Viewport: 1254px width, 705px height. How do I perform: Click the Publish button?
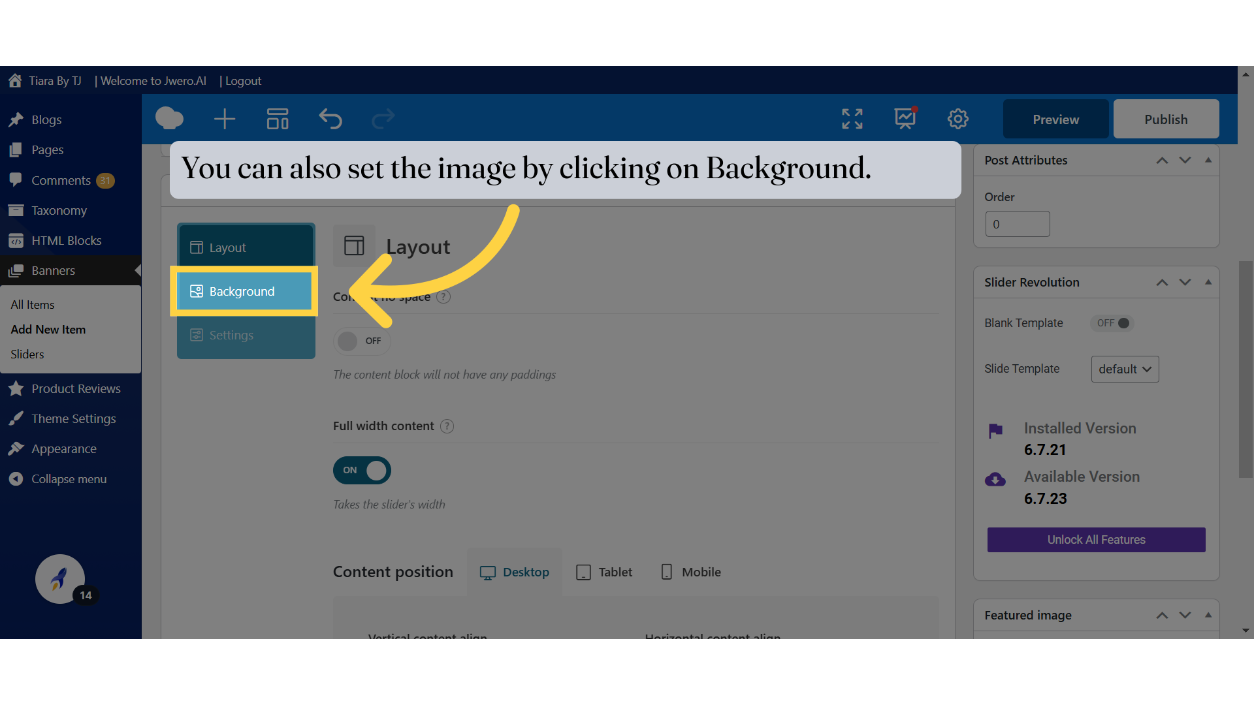[1165, 119]
